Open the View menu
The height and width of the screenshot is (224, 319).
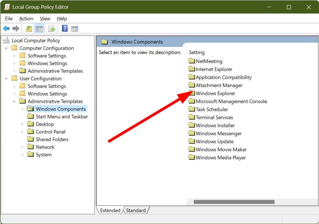(x=45, y=19)
